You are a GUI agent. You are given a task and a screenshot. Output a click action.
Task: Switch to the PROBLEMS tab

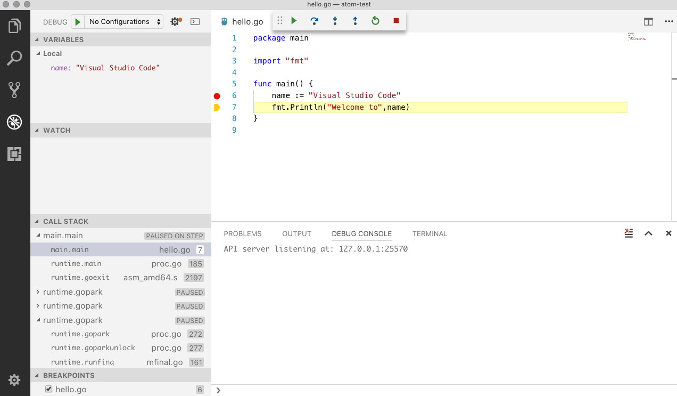coord(243,233)
